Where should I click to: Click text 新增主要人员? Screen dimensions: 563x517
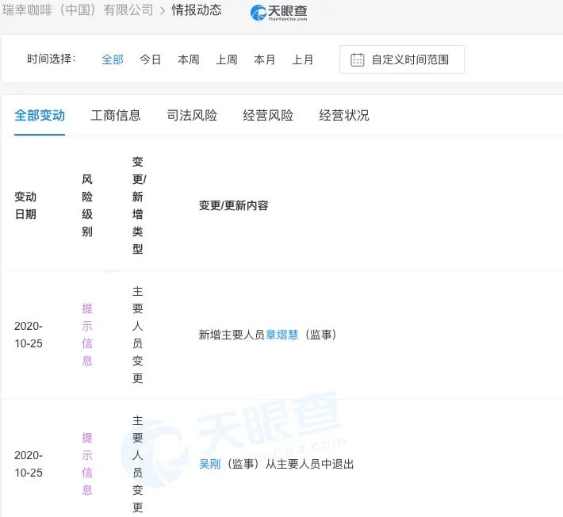coord(232,335)
